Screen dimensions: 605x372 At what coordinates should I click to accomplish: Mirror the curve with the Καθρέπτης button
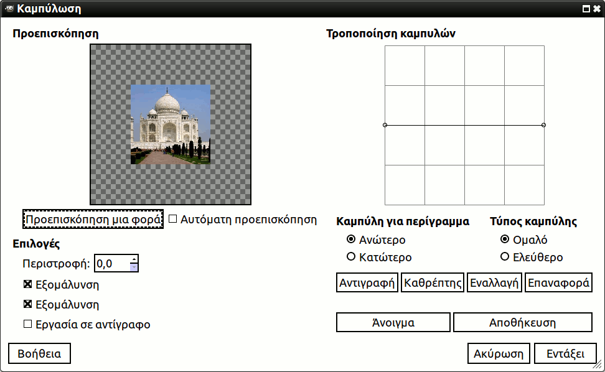433,282
